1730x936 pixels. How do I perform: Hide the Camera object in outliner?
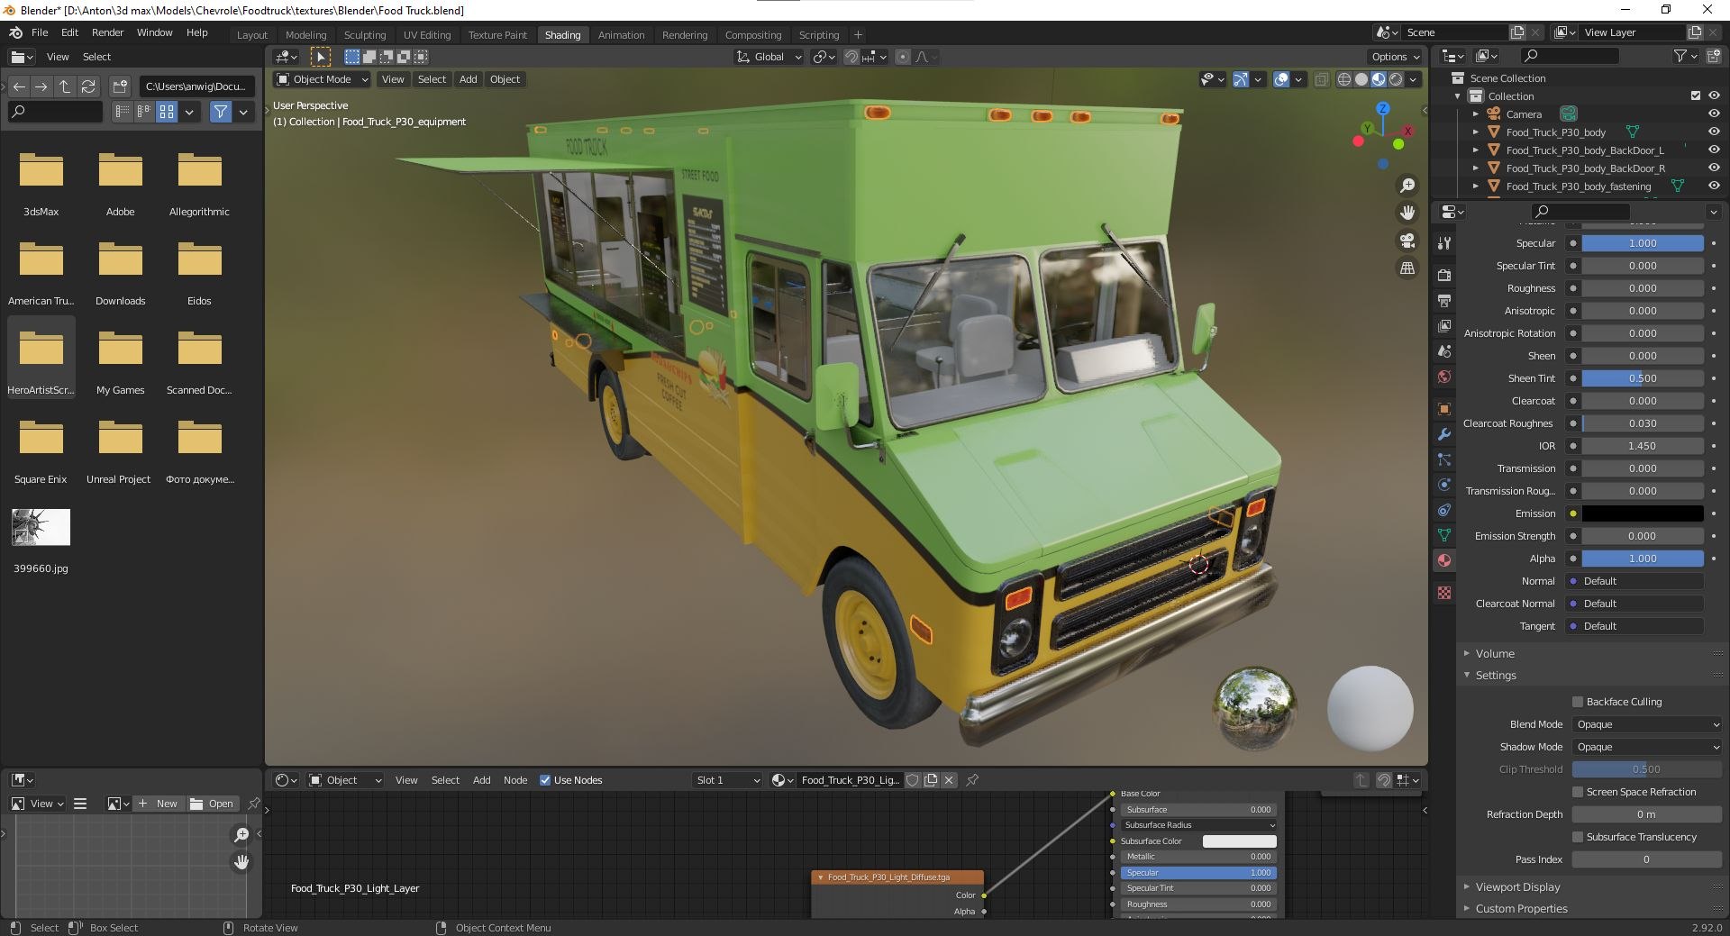[x=1714, y=114]
